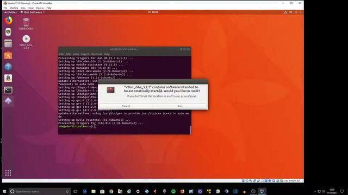This screenshot has height=195, width=348.
Task: Launch Rhythmbox from the dock
Action: 8,32
